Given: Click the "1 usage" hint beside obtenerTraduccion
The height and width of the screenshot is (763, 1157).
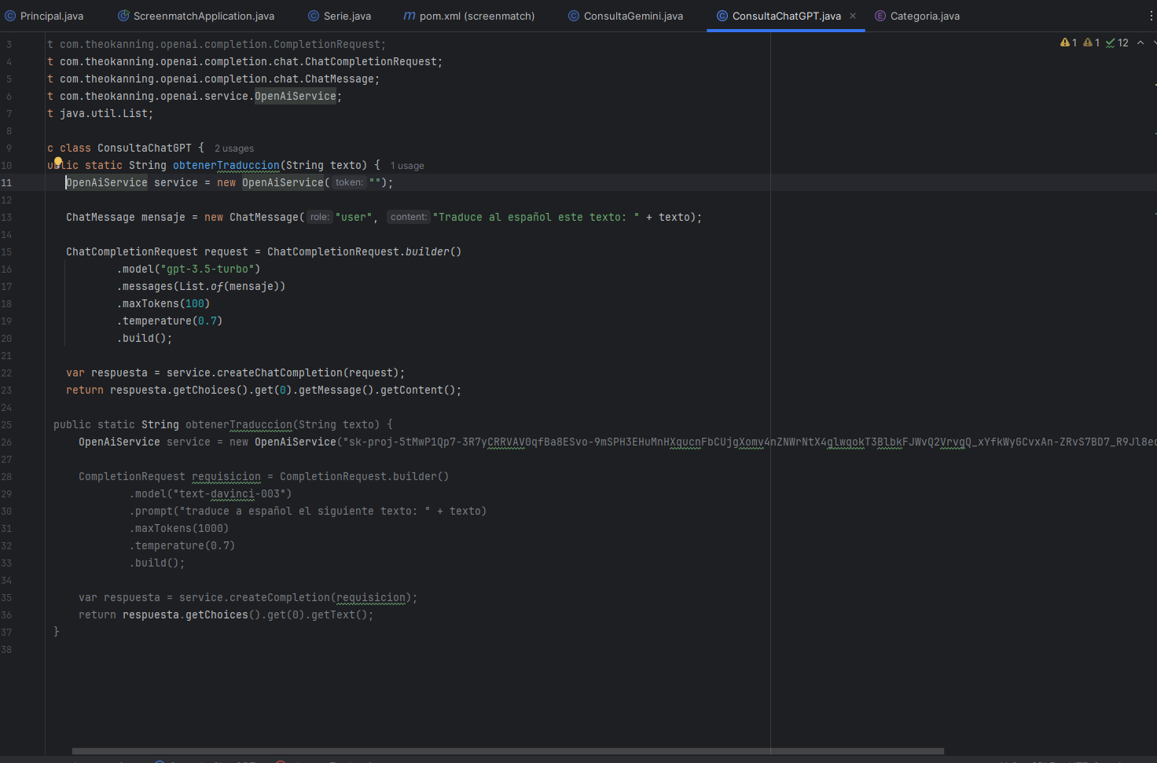Looking at the screenshot, I should [x=407, y=166].
